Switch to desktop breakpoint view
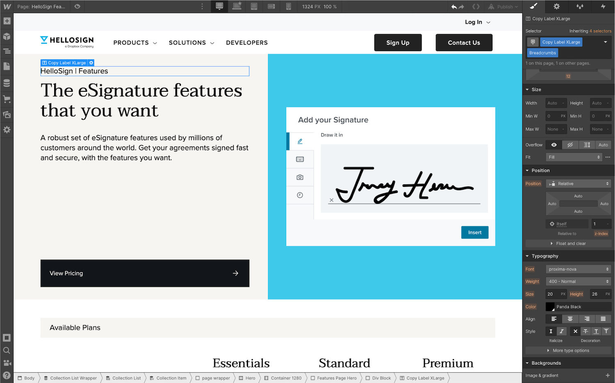This screenshot has width=615, height=383. pyautogui.click(x=219, y=6)
